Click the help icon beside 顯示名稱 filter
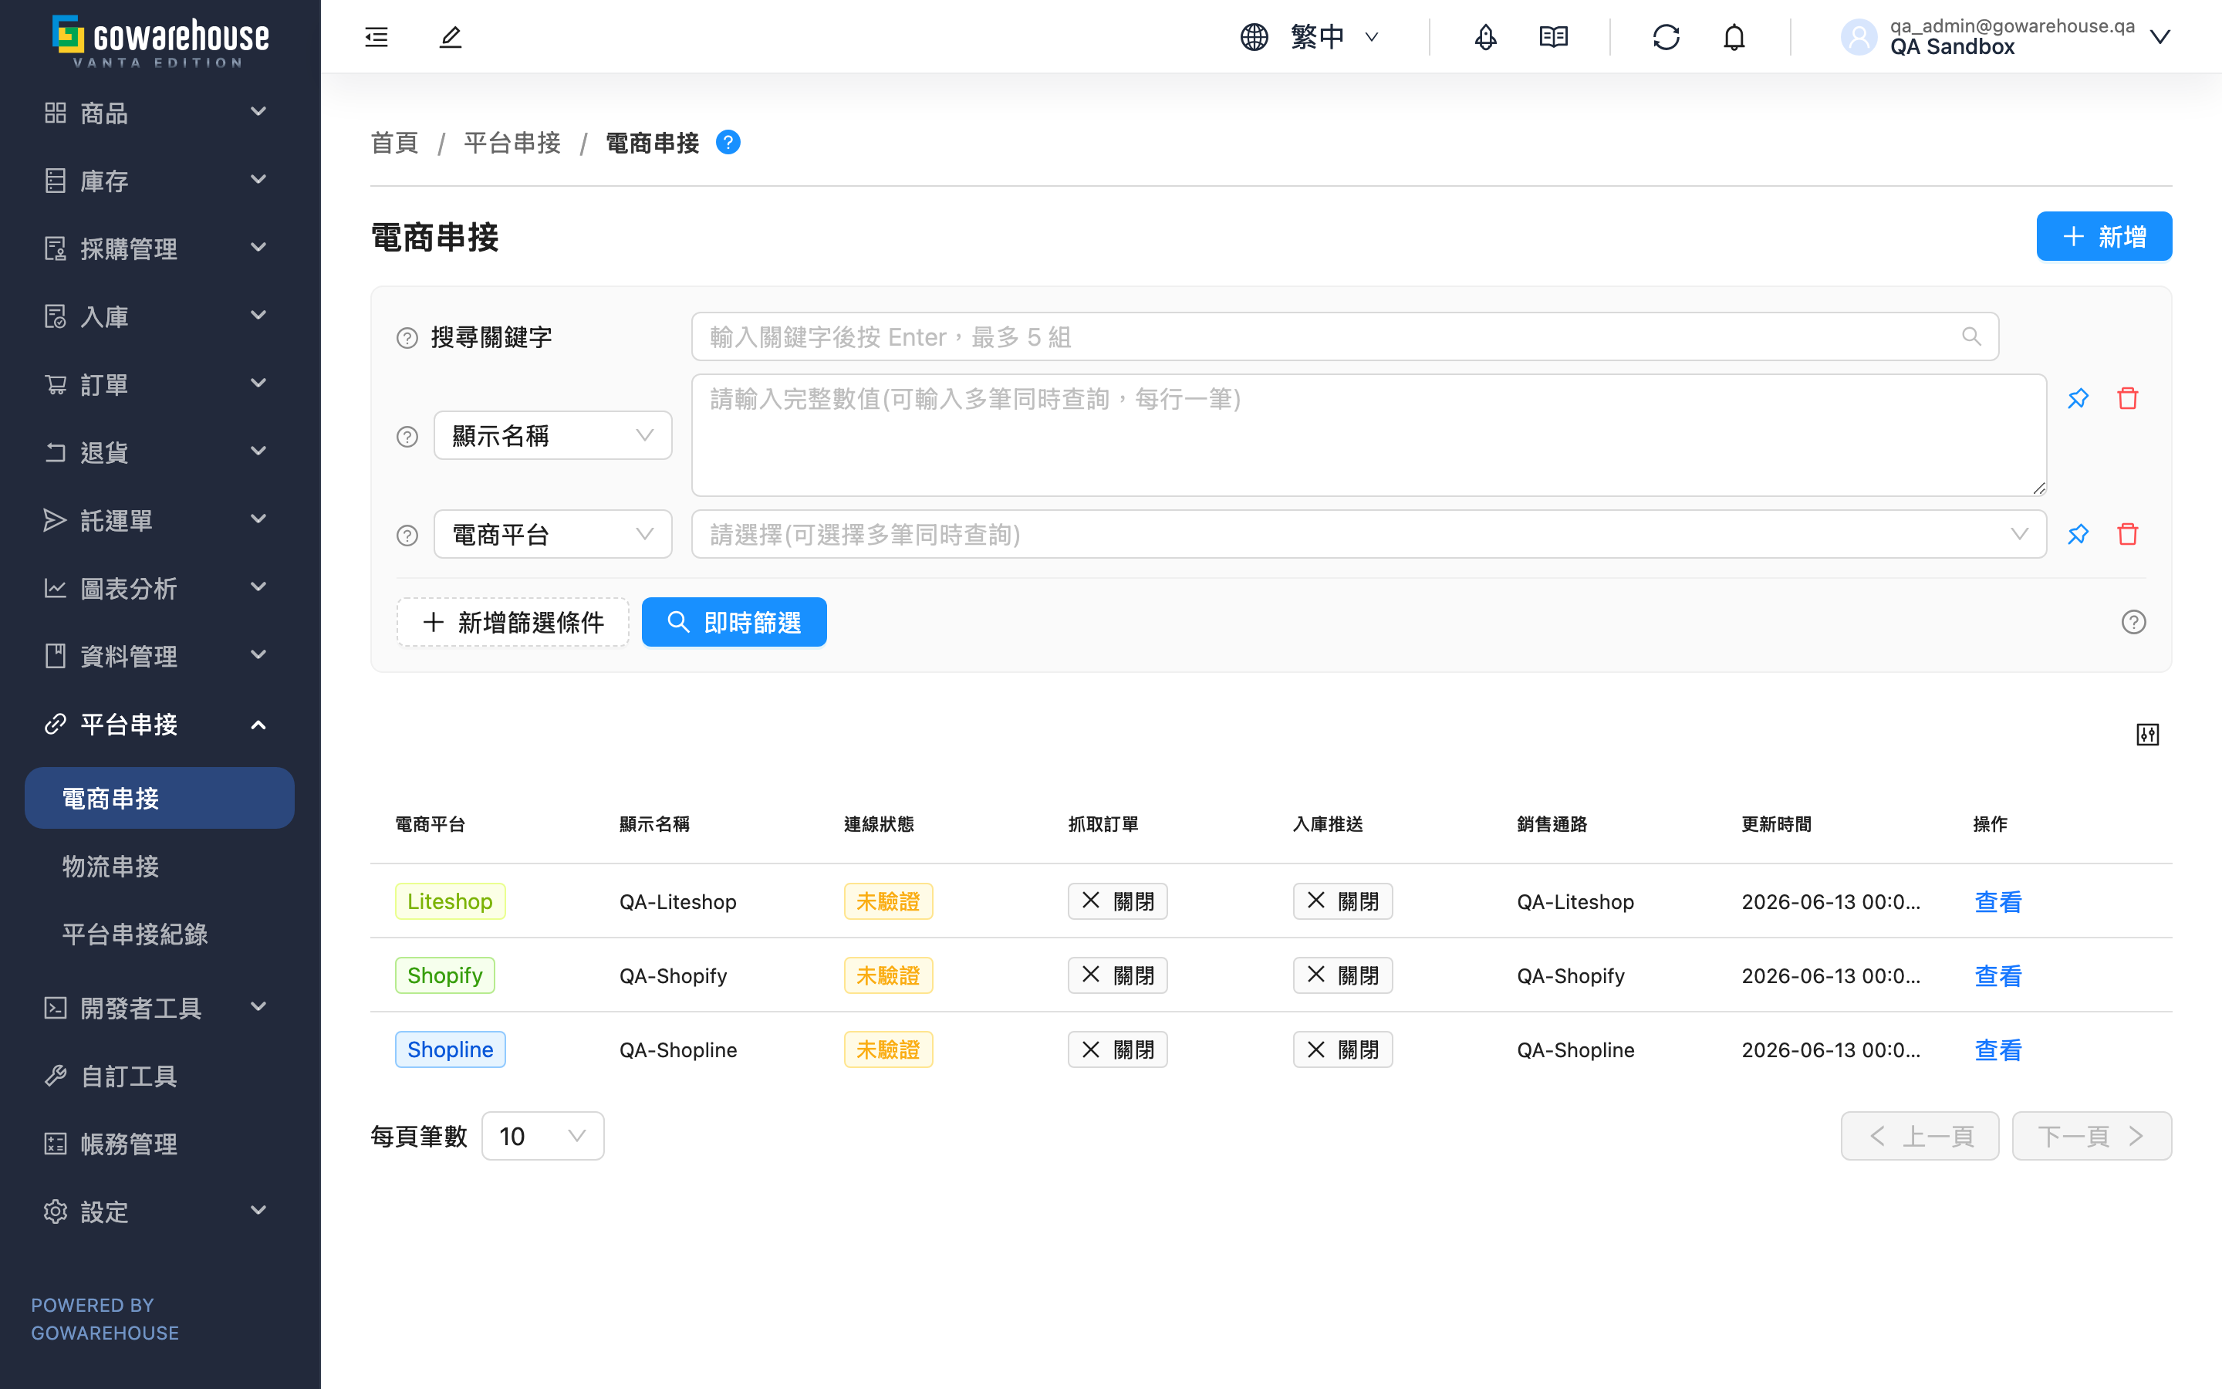The height and width of the screenshot is (1389, 2222). tap(407, 436)
